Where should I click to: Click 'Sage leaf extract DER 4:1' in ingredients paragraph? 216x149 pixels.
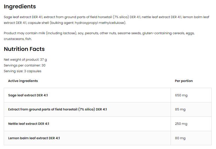(23, 17)
